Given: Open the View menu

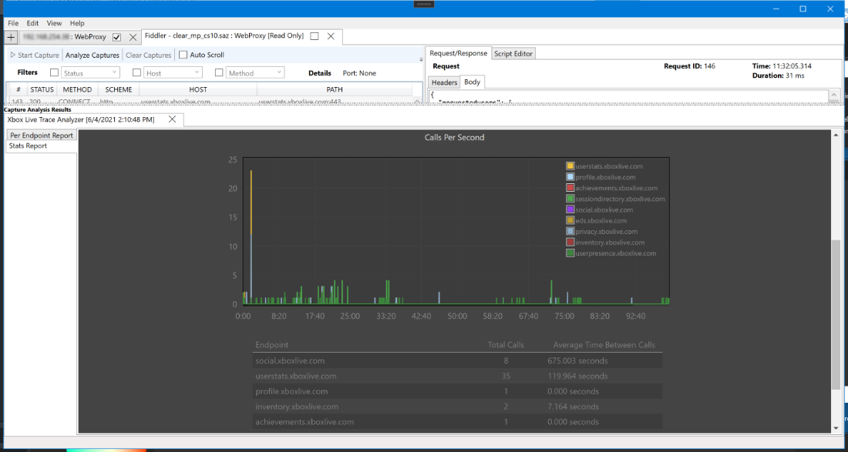Looking at the screenshot, I should (x=54, y=23).
